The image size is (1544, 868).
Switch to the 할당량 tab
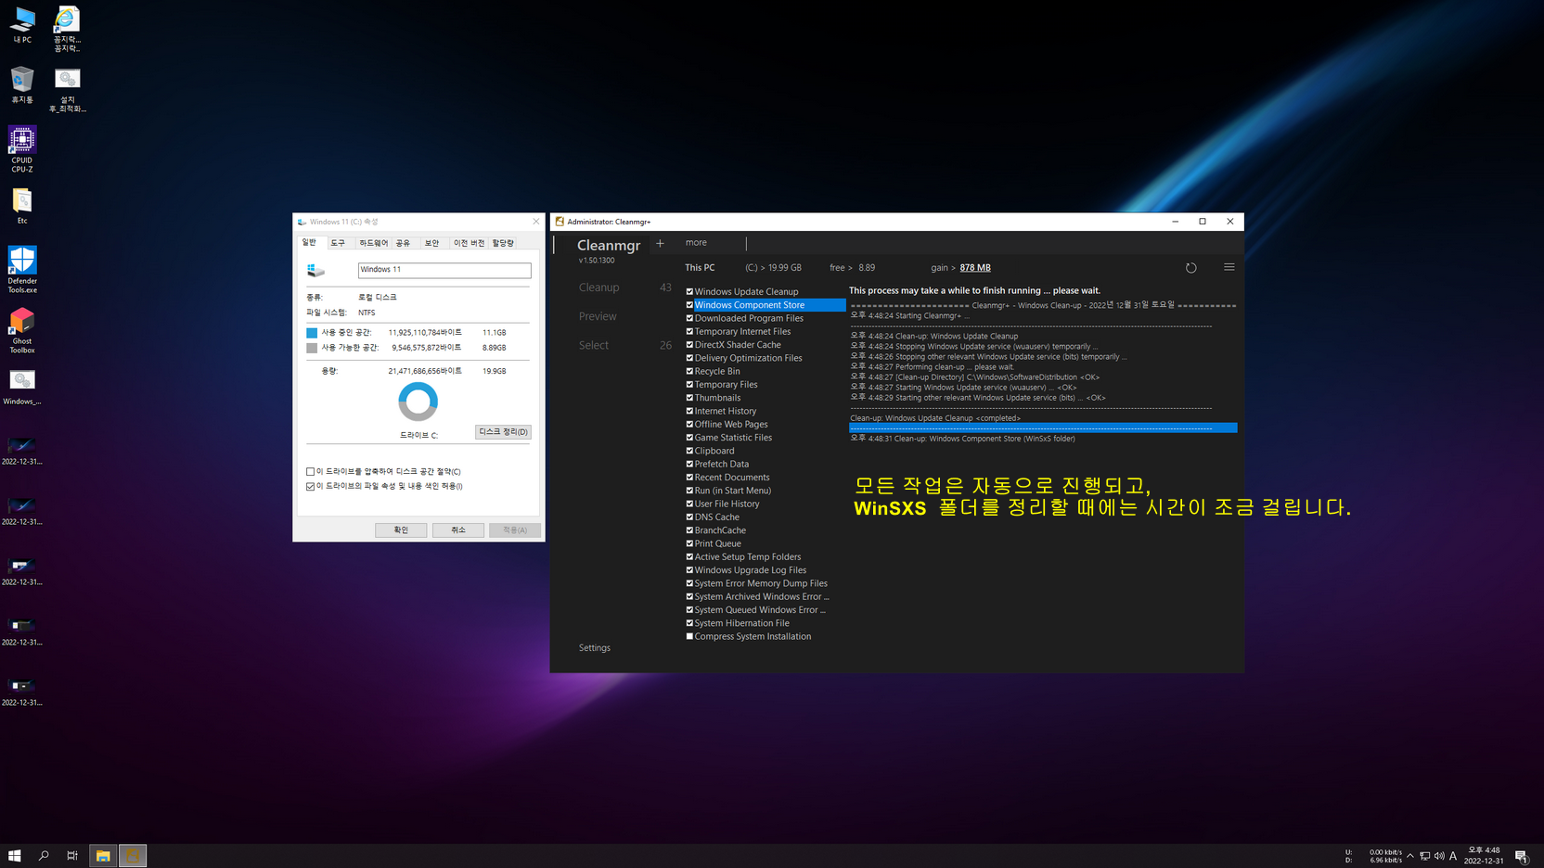point(503,243)
